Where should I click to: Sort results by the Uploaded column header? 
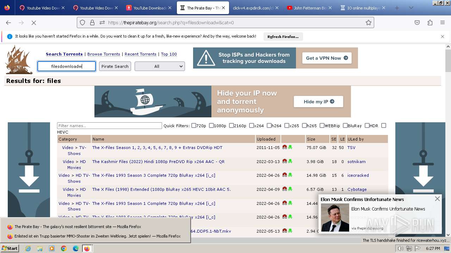point(266,139)
